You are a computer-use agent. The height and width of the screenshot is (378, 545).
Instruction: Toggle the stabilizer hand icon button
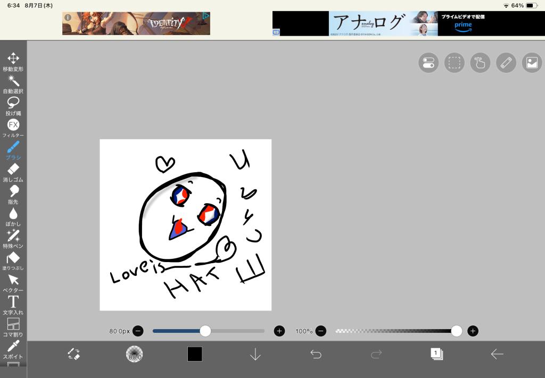tap(480, 63)
